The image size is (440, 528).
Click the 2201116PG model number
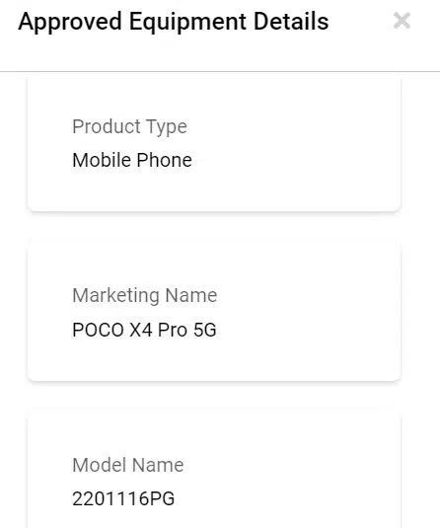123,498
